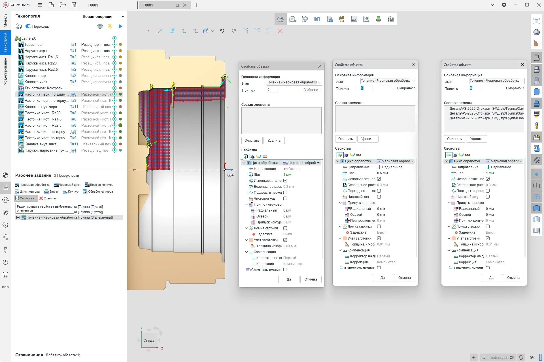Select the F0001 document tab
This screenshot has height=362, width=544.
coord(93,5)
